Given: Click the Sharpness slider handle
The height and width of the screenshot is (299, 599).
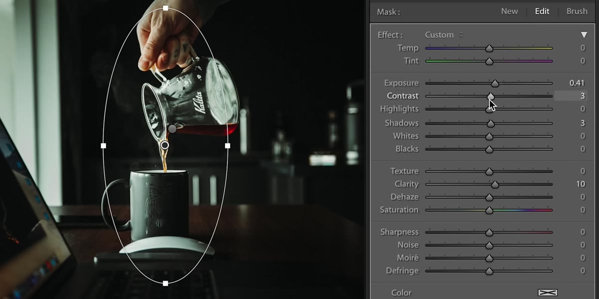Looking at the screenshot, I should pyautogui.click(x=489, y=232).
